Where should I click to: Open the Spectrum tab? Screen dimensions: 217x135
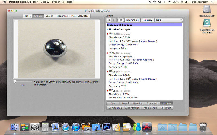(x=166, y=108)
